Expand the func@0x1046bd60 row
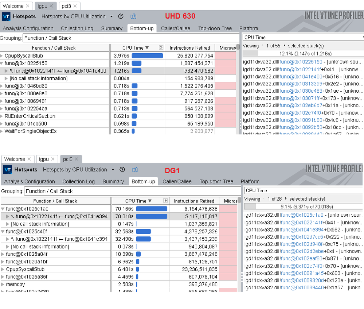This screenshot has height=309, width=364. [1, 86]
